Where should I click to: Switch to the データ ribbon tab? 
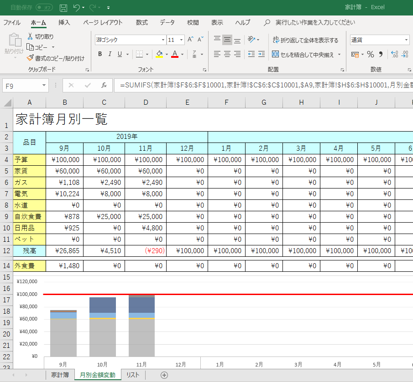(x=167, y=23)
